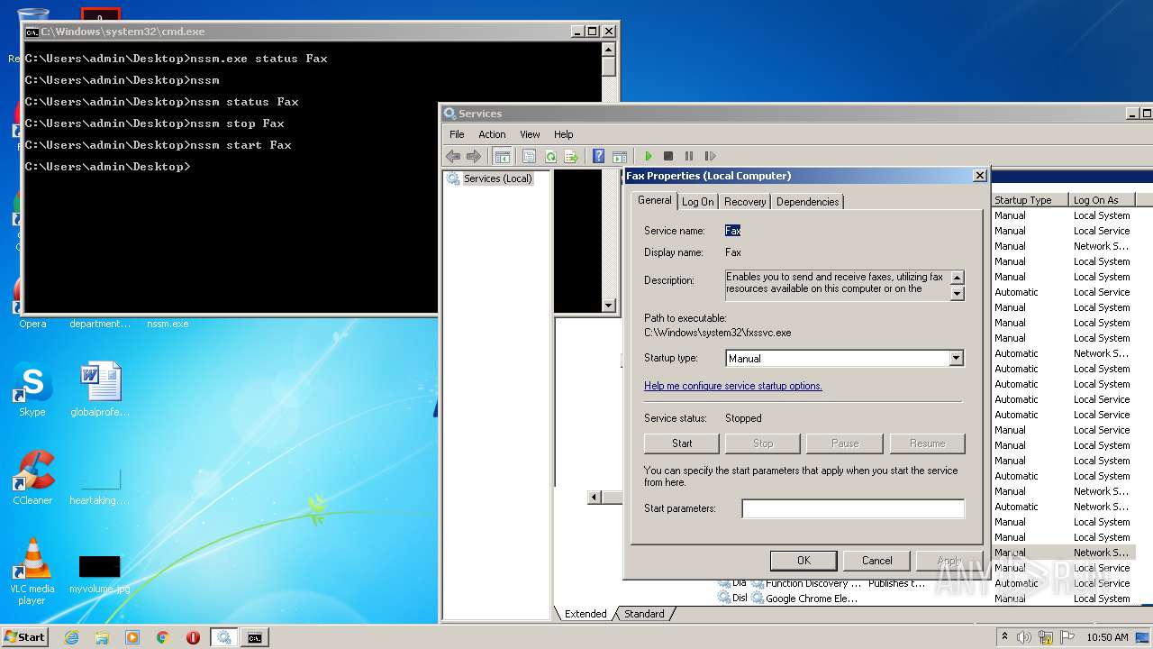Select the General tab in Fax Properties
Screen dimensions: 1153x649
click(655, 200)
